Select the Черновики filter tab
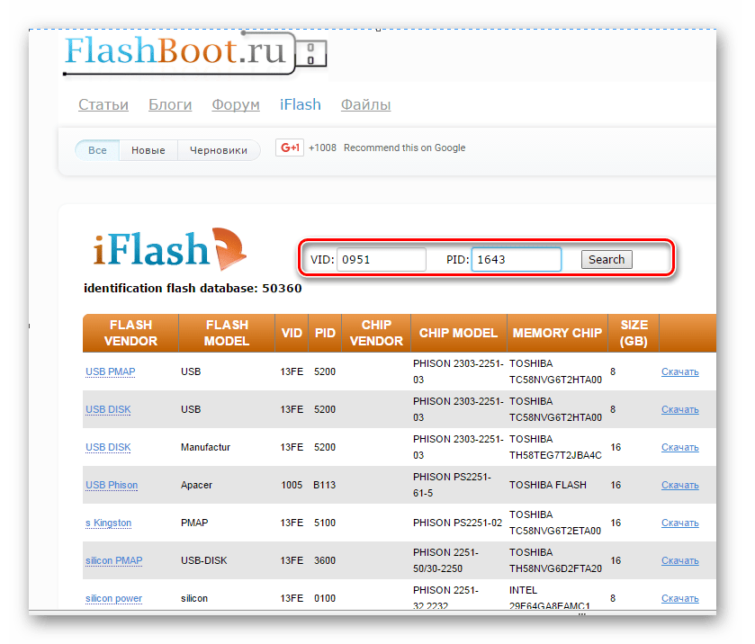Viewport: 755px width, 644px height. [x=219, y=150]
